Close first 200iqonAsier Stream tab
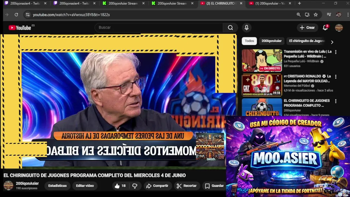The width and height of the screenshot is (350, 197). pos(143,3)
